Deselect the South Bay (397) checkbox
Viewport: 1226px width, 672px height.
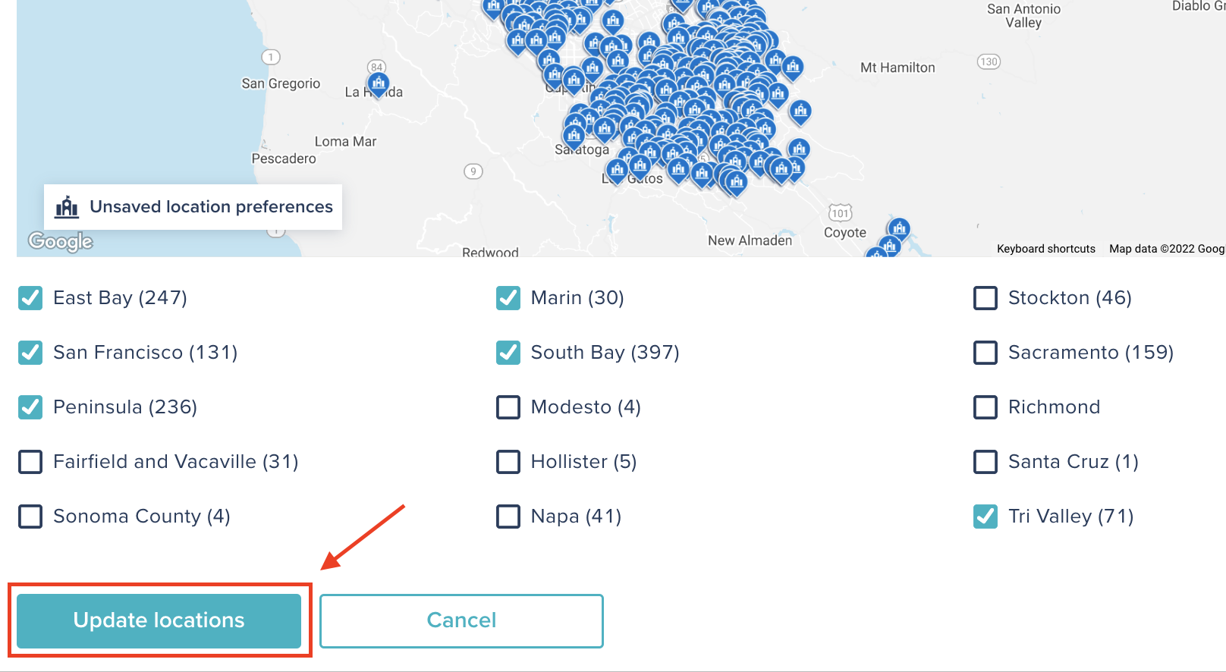pyautogui.click(x=508, y=353)
